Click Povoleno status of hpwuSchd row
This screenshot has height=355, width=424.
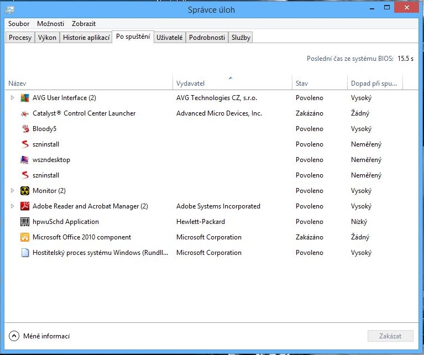click(x=310, y=222)
